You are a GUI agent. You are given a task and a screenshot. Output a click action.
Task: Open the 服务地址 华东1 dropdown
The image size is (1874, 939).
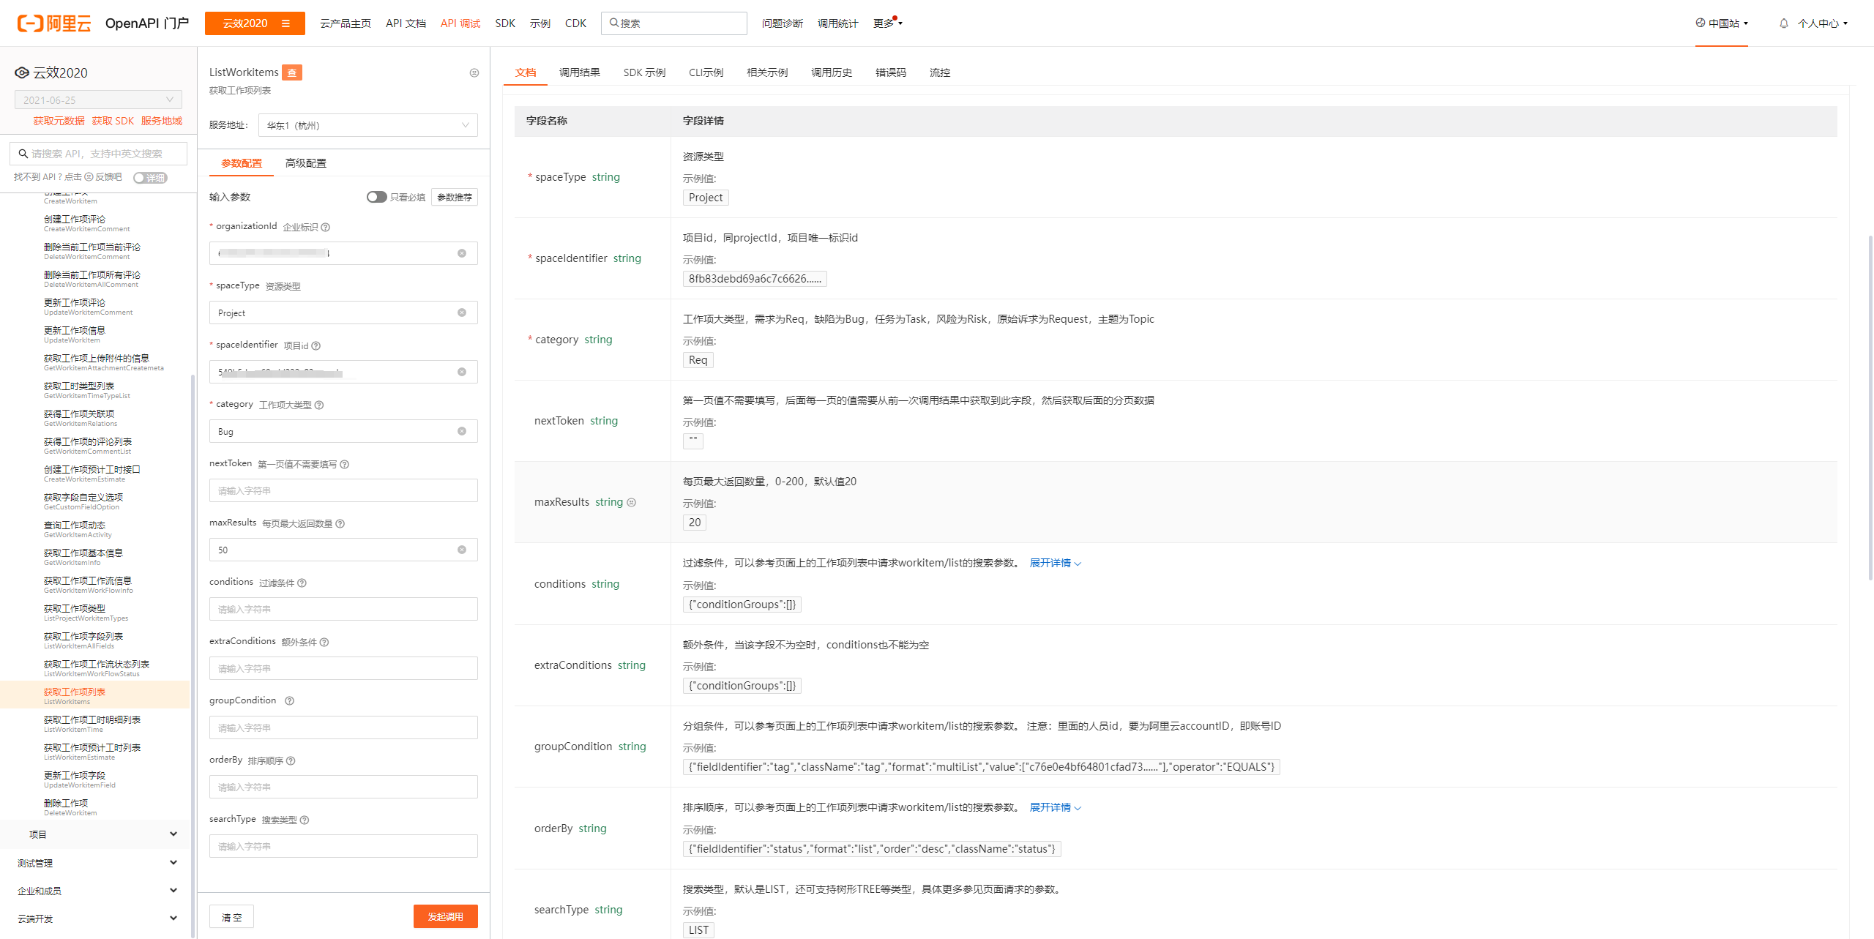click(368, 125)
